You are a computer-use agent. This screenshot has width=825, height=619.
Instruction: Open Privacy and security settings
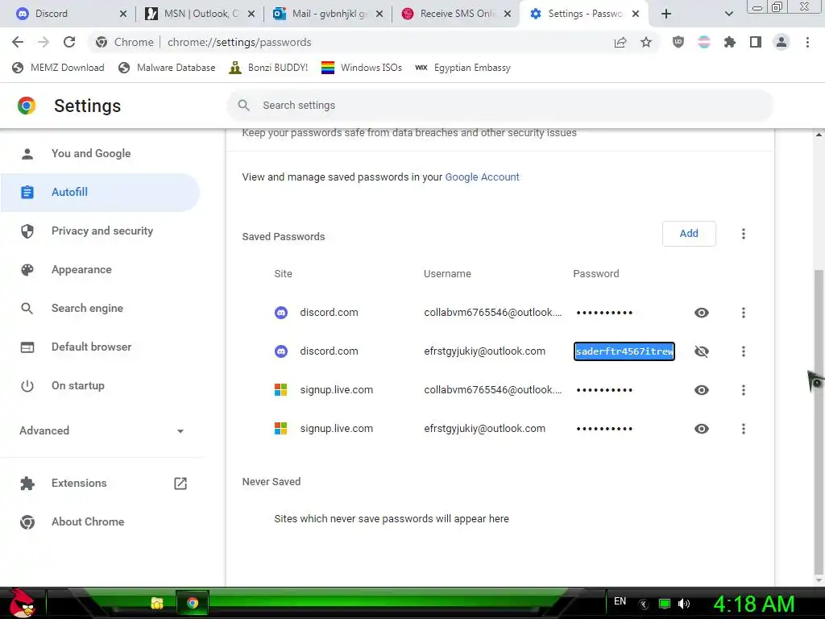pyautogui.click(x=100, y=231)
